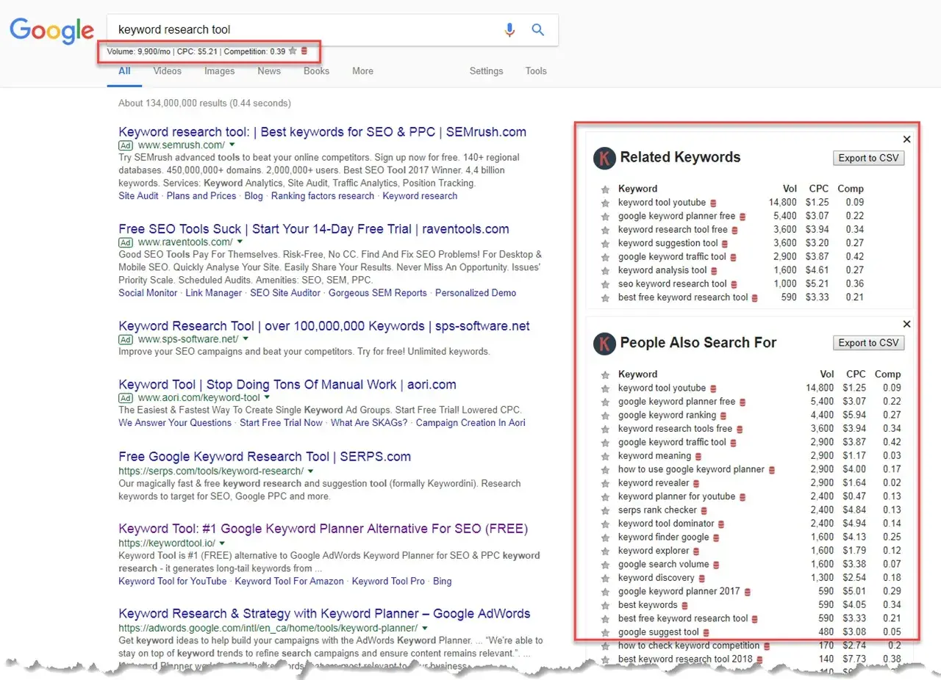Star 'keyword explorer' keyword

point(605,551)
